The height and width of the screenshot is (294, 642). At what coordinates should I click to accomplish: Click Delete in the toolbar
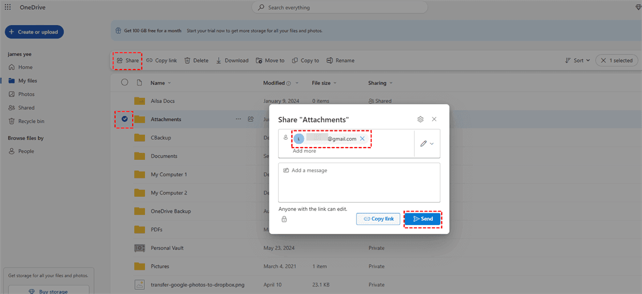(196, 60)
